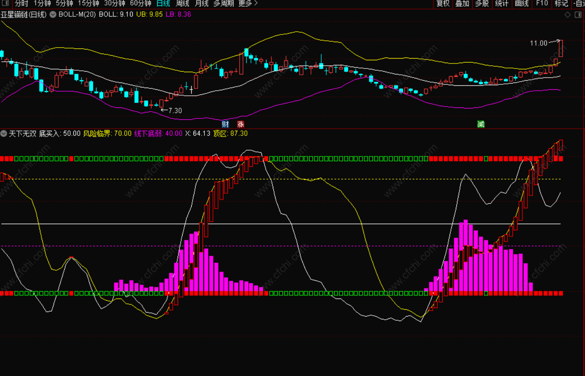Click the X: 64.13 value label

[198, 134]
